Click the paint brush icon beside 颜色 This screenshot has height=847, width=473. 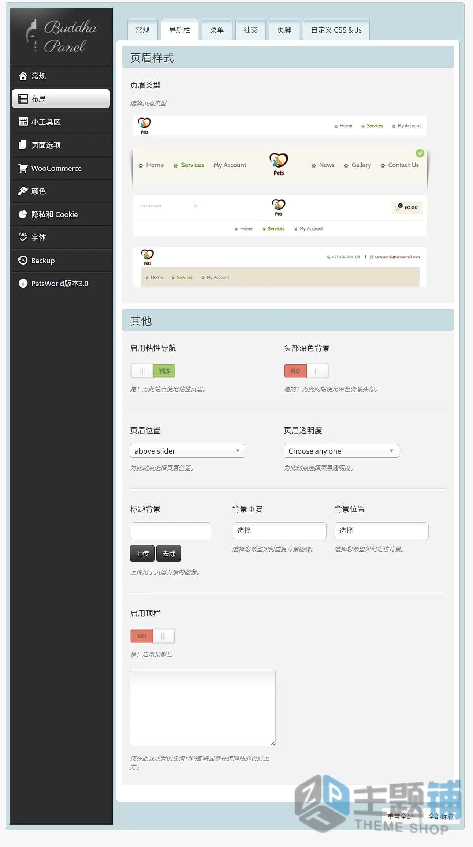tap(23, 191)
